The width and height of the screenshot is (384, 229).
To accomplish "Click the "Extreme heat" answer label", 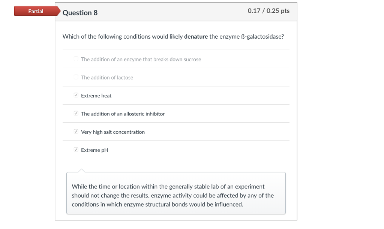I will (96, 96).
